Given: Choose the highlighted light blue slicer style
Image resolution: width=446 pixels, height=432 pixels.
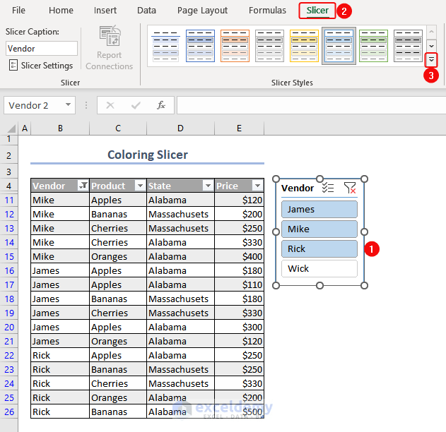Looking at the screenshot, I should click(339, 46).
